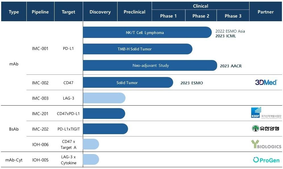
Task: Click the ProGen partner logo
Action: (266, 160)
